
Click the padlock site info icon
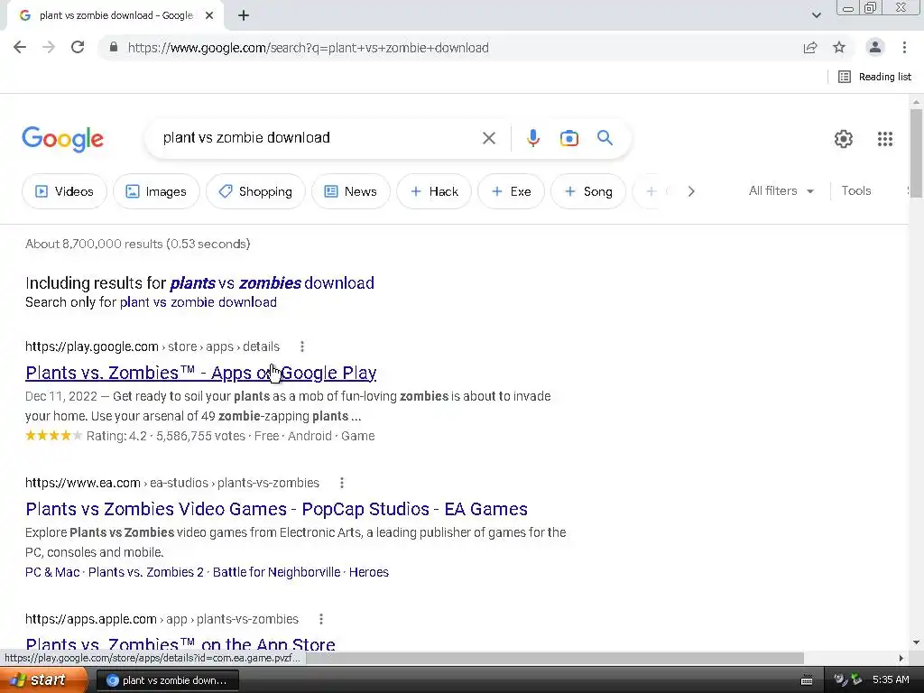[x=114, y=47]
